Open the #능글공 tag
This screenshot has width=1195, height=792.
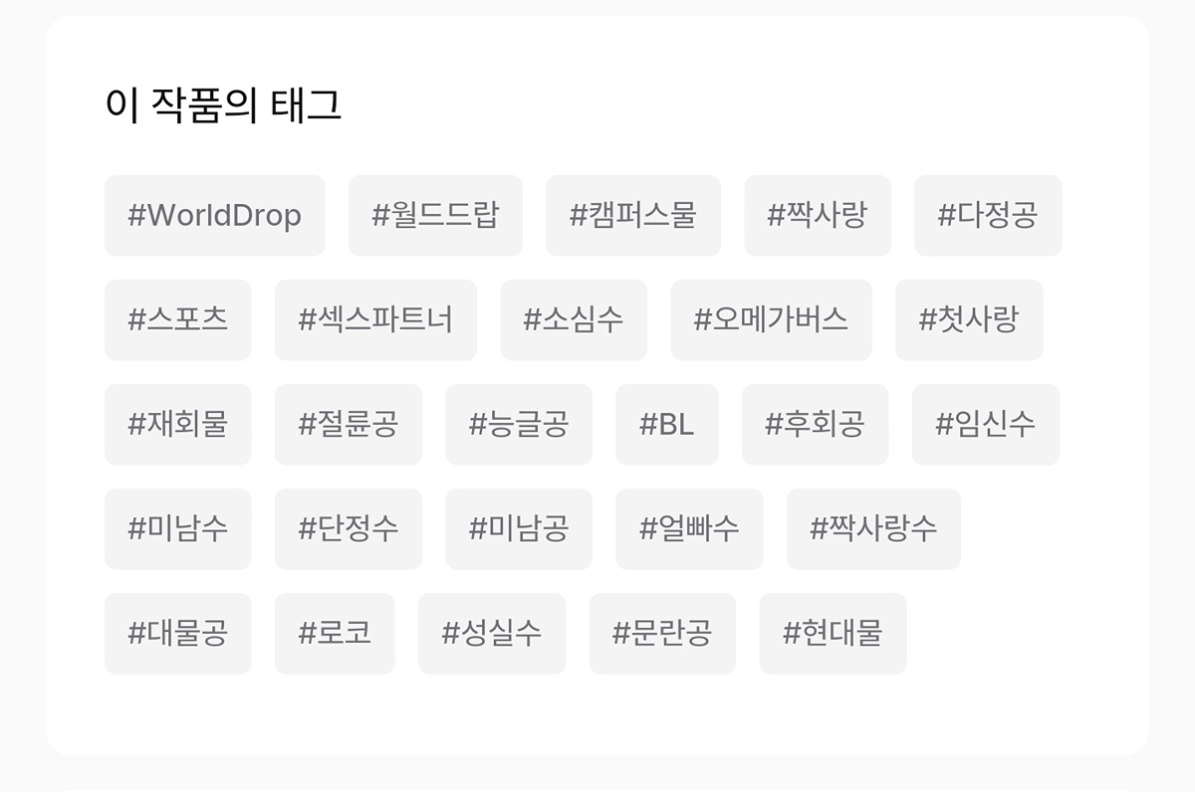click(519, 424)
